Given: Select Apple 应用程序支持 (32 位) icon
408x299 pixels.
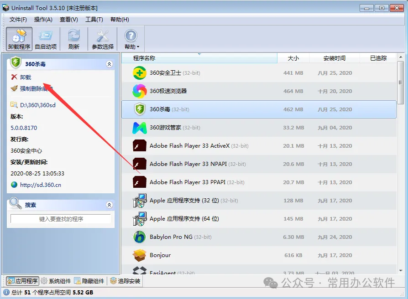Looking at the screenshot, I should click(x=140, y=201).
